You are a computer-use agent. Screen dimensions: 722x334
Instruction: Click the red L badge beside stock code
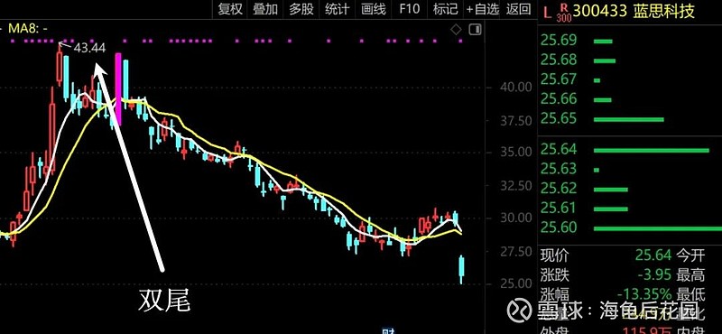coord(547,13)
